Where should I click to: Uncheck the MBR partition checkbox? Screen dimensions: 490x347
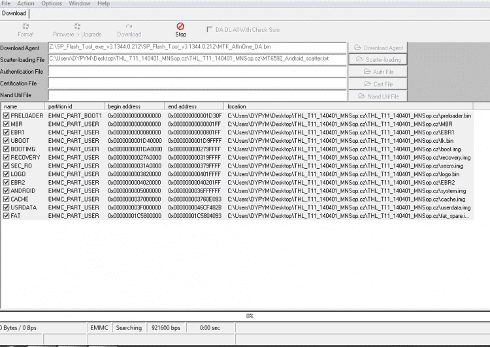point(6,124)
